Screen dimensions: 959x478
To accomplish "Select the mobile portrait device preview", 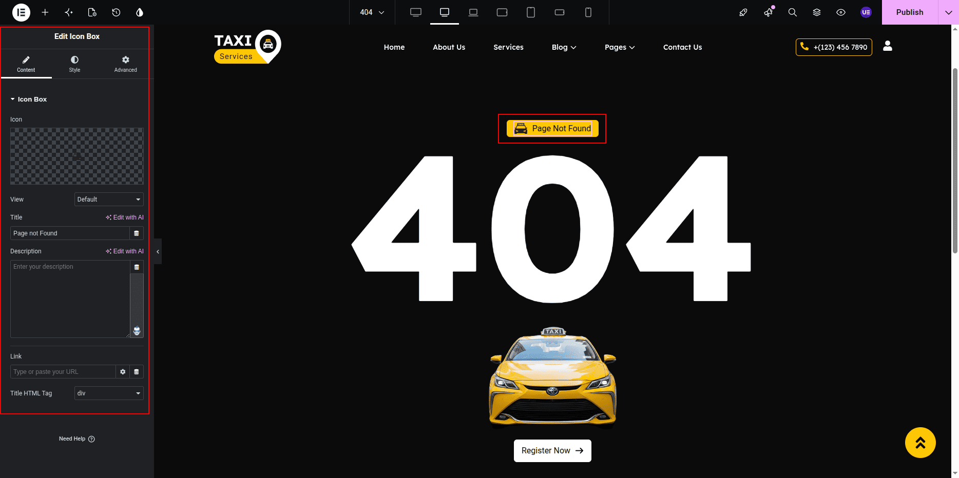I will click(x=588, y=12).
